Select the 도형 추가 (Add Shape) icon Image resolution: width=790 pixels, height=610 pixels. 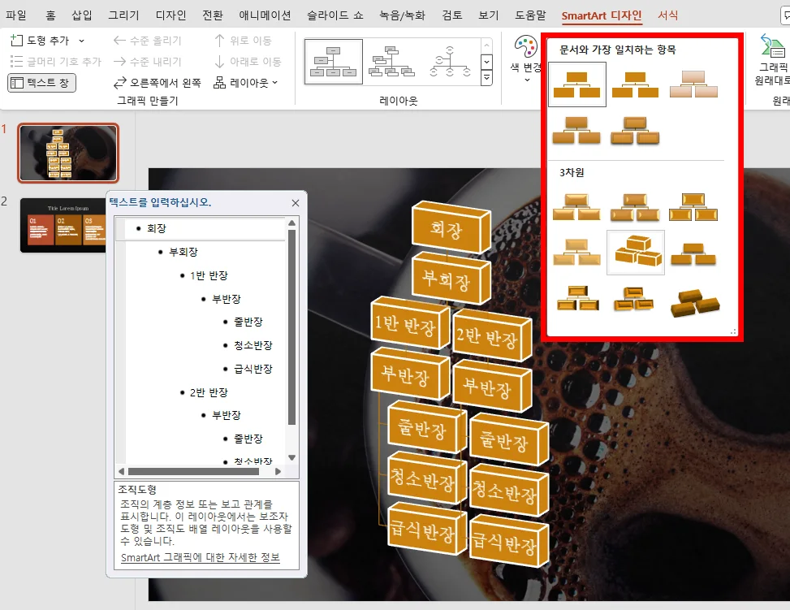pyautogui.click(x=19, y=39)
